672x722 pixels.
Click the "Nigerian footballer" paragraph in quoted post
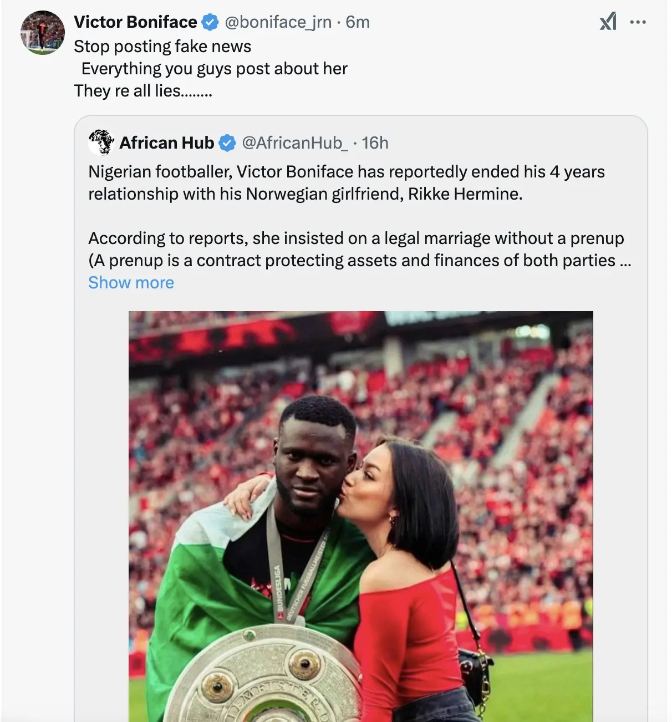(x=346, y=183)
